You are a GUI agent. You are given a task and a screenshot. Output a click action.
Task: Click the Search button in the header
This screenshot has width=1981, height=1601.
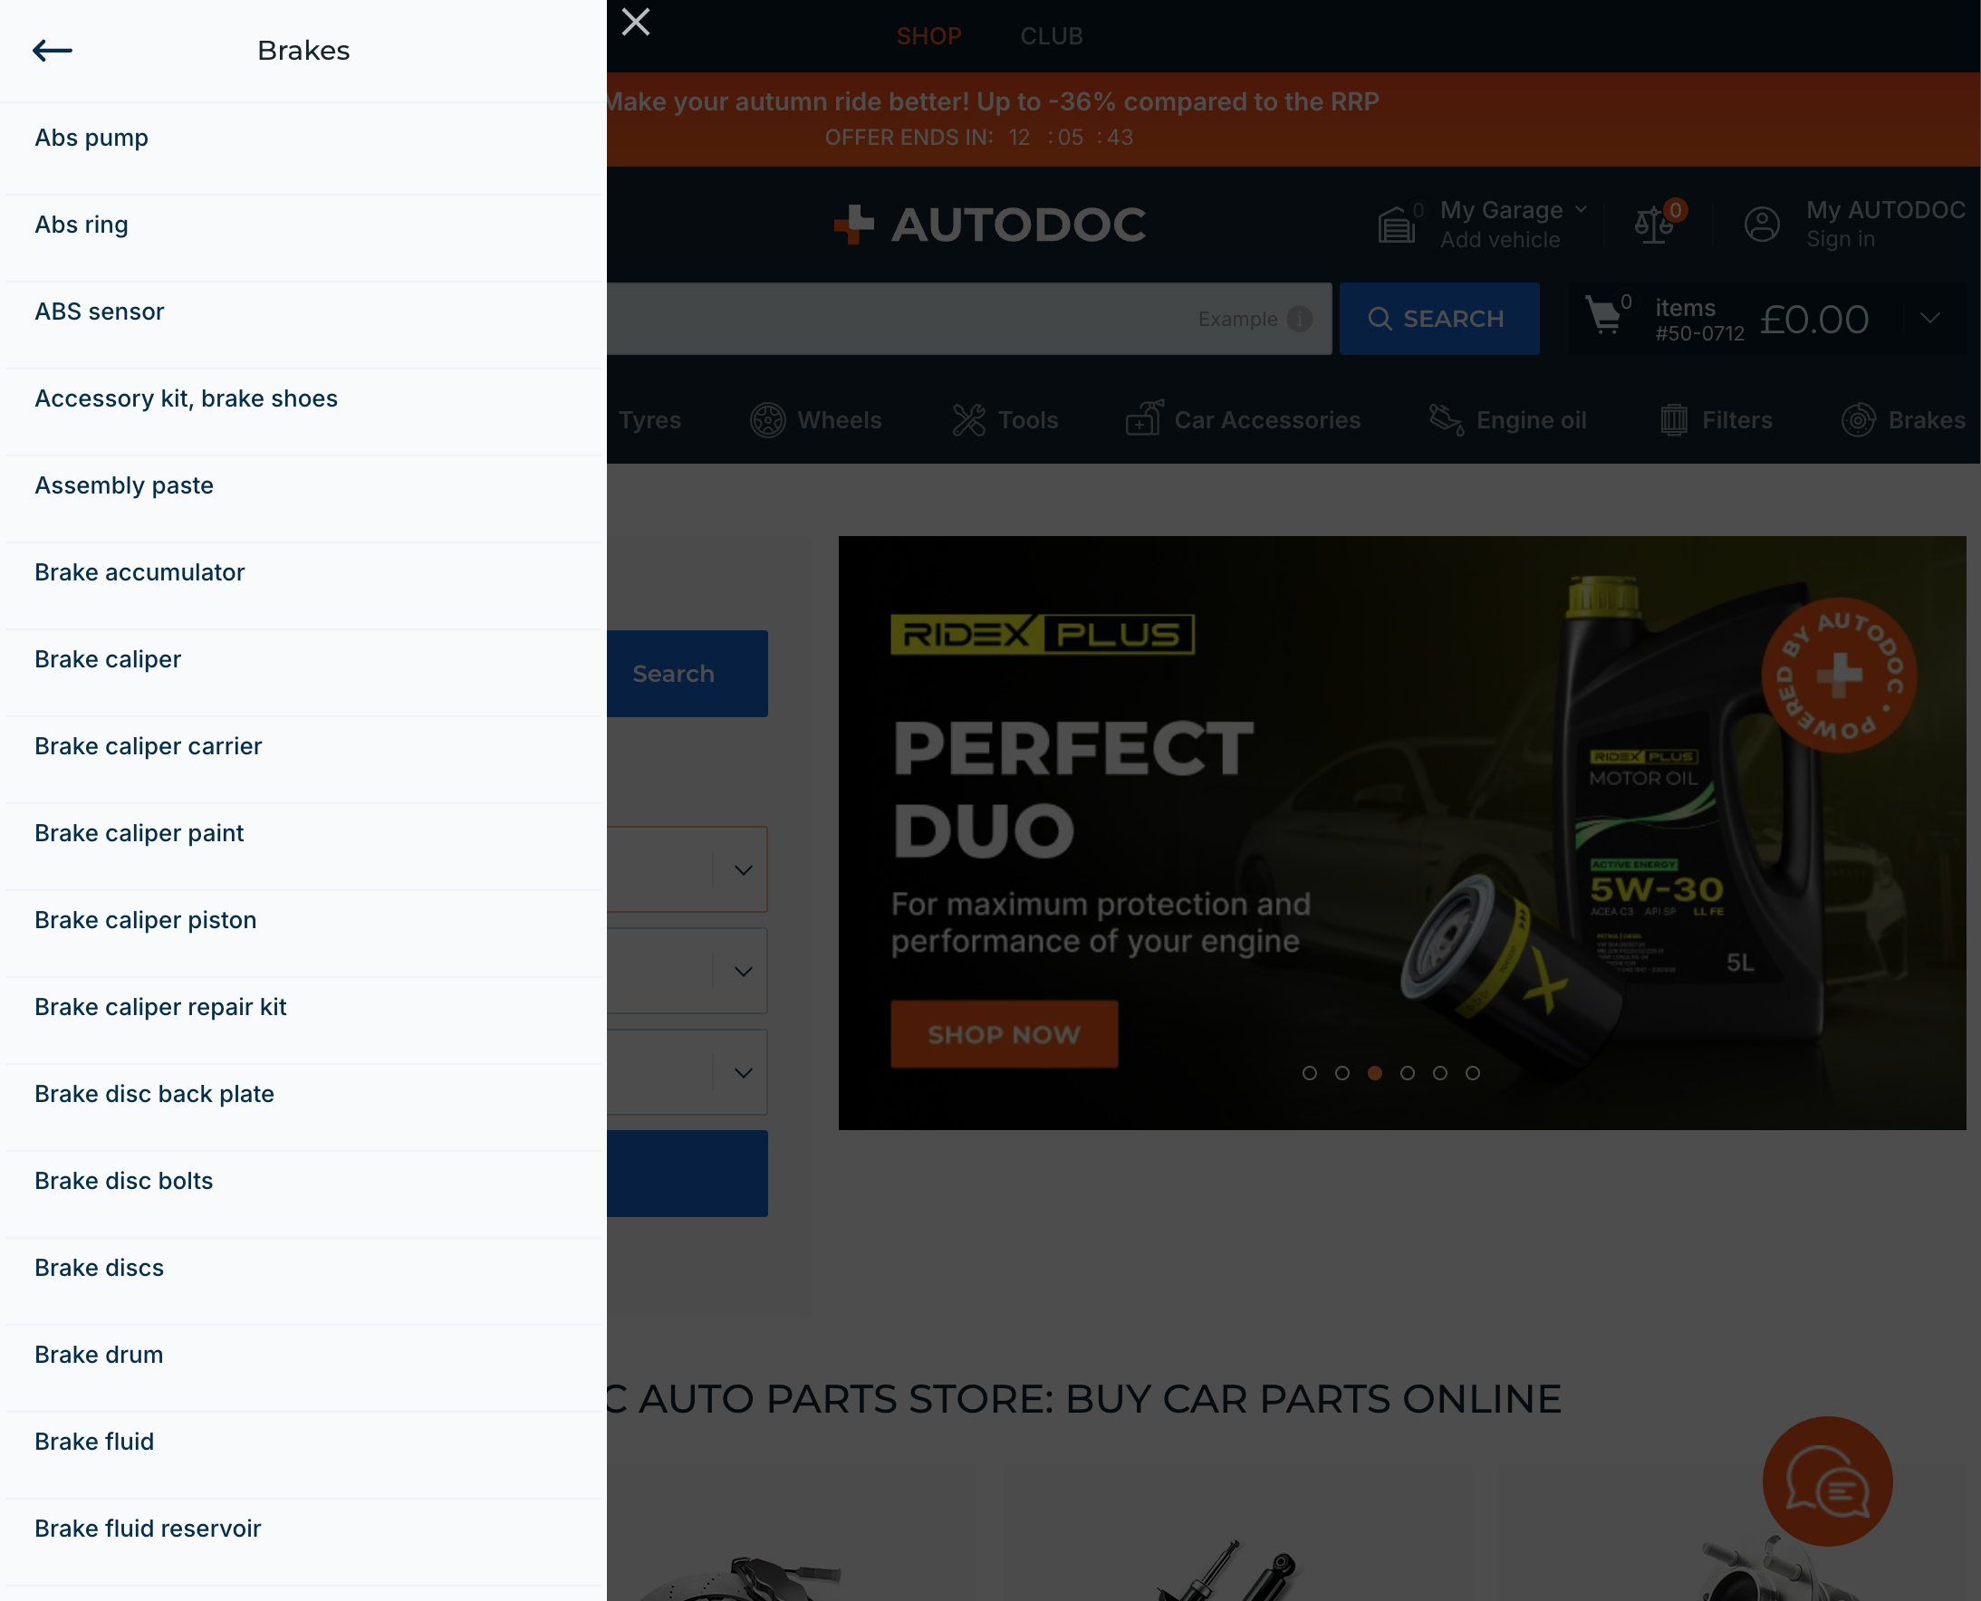click(x=1438, y=318)
